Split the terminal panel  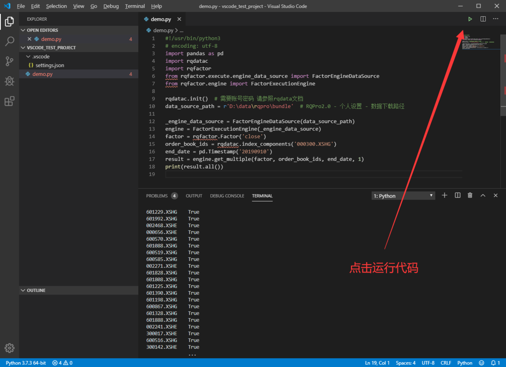(x=457, y=196)
